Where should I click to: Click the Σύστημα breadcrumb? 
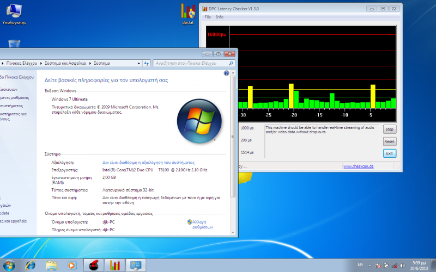(102, 63)
